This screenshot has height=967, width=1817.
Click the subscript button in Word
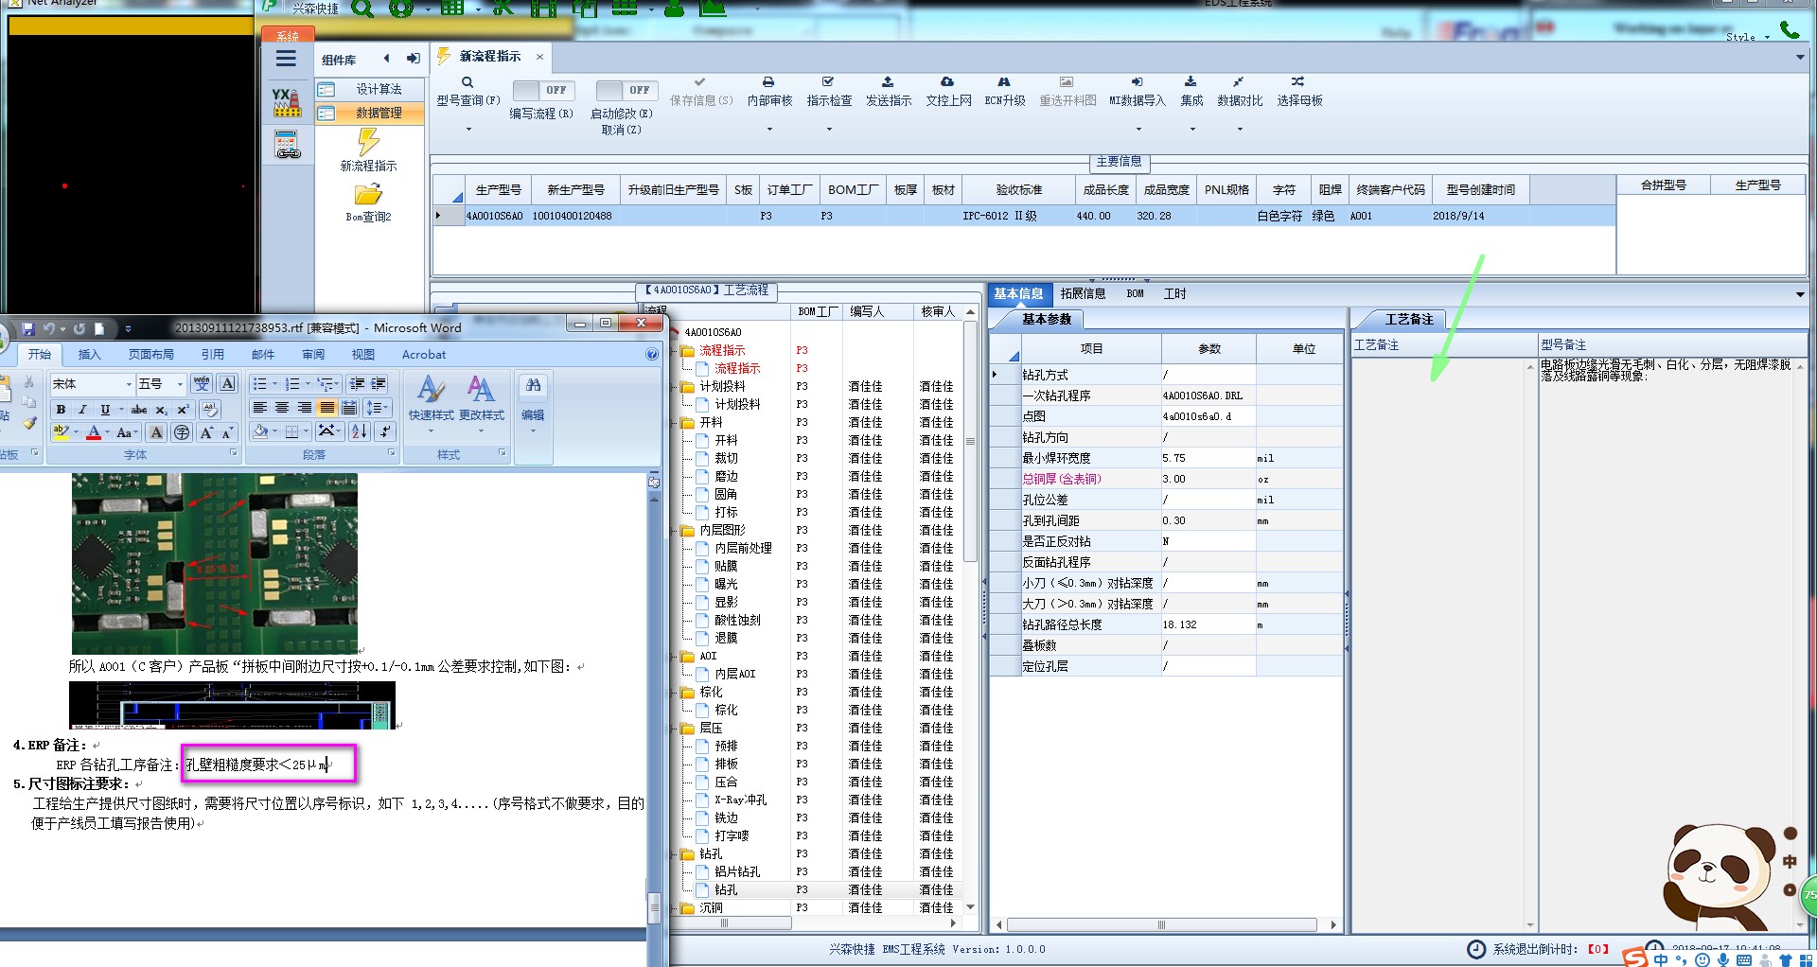point(162,410)
